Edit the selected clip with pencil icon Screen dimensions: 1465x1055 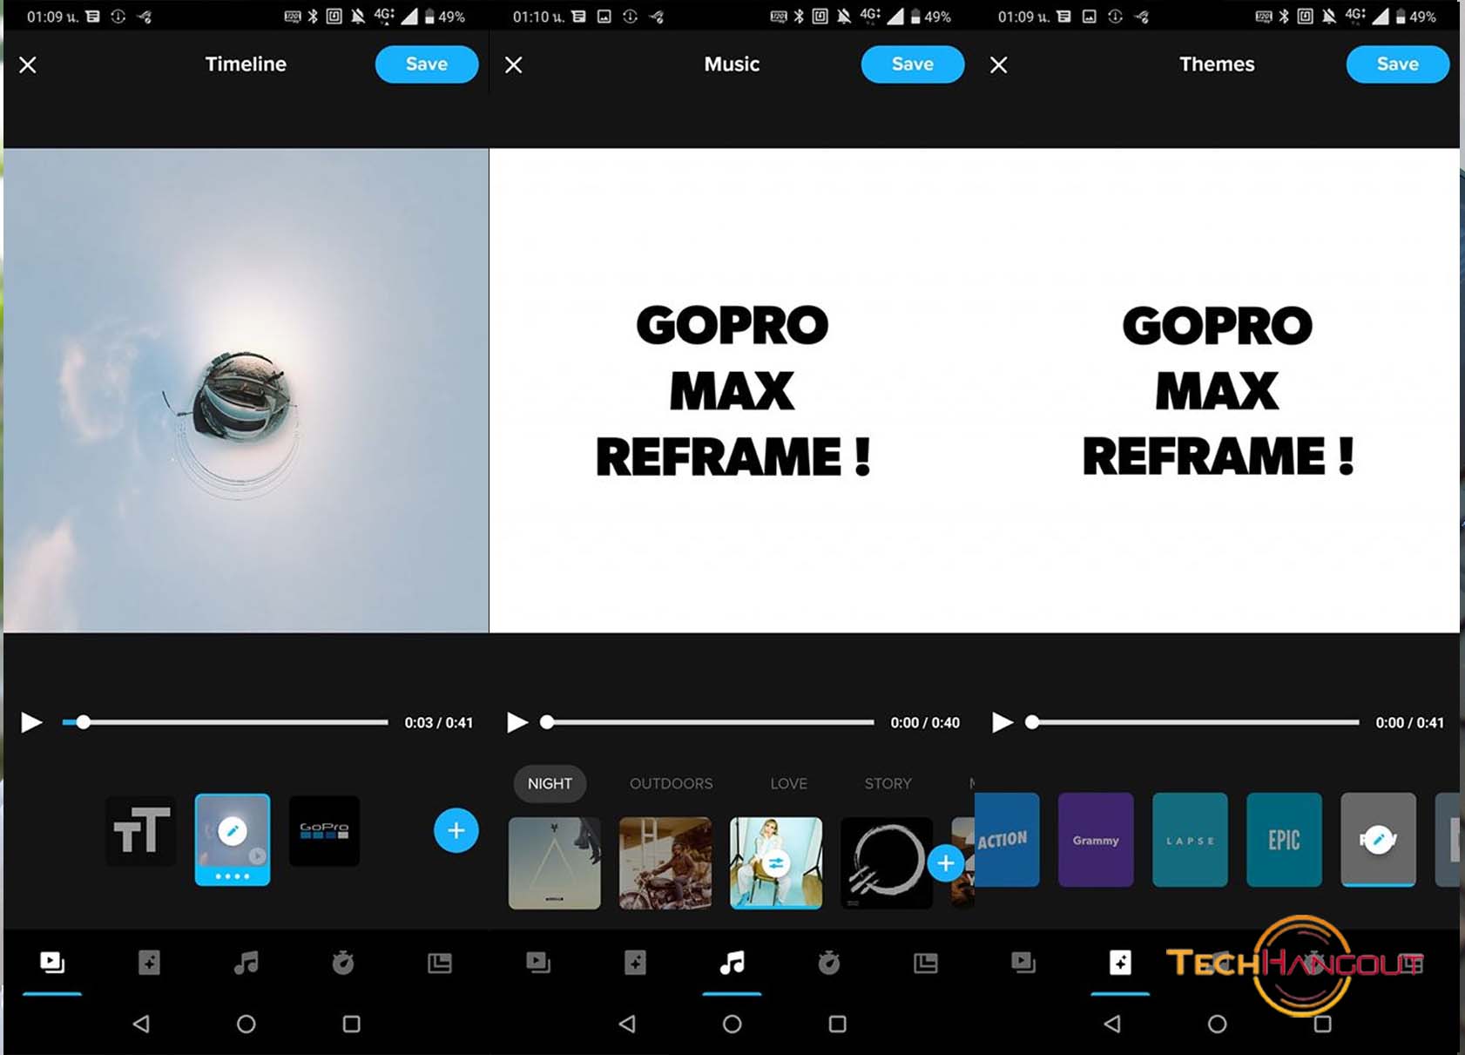(232, 830)
